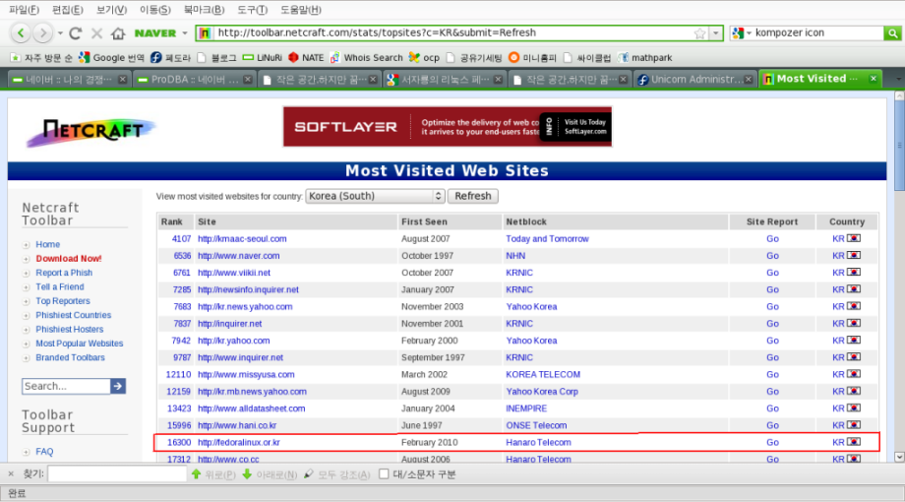Open the home page via house icon

click(x=118, y=33)
